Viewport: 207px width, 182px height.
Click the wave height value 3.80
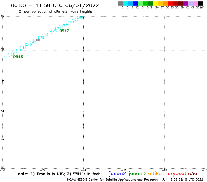point(15,52)
